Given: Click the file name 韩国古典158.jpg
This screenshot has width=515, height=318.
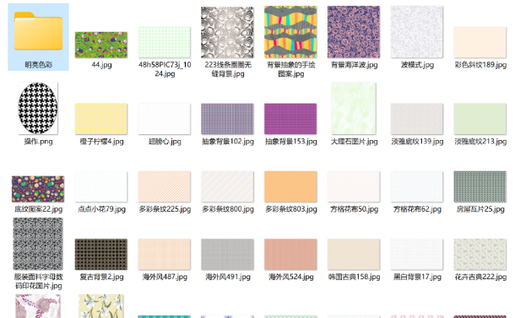Looking at the screenshot, I should point(354,277).
